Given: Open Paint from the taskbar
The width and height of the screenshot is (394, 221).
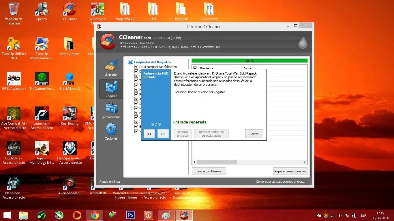Looking at the screenshot, I should (x=166, y=215).
